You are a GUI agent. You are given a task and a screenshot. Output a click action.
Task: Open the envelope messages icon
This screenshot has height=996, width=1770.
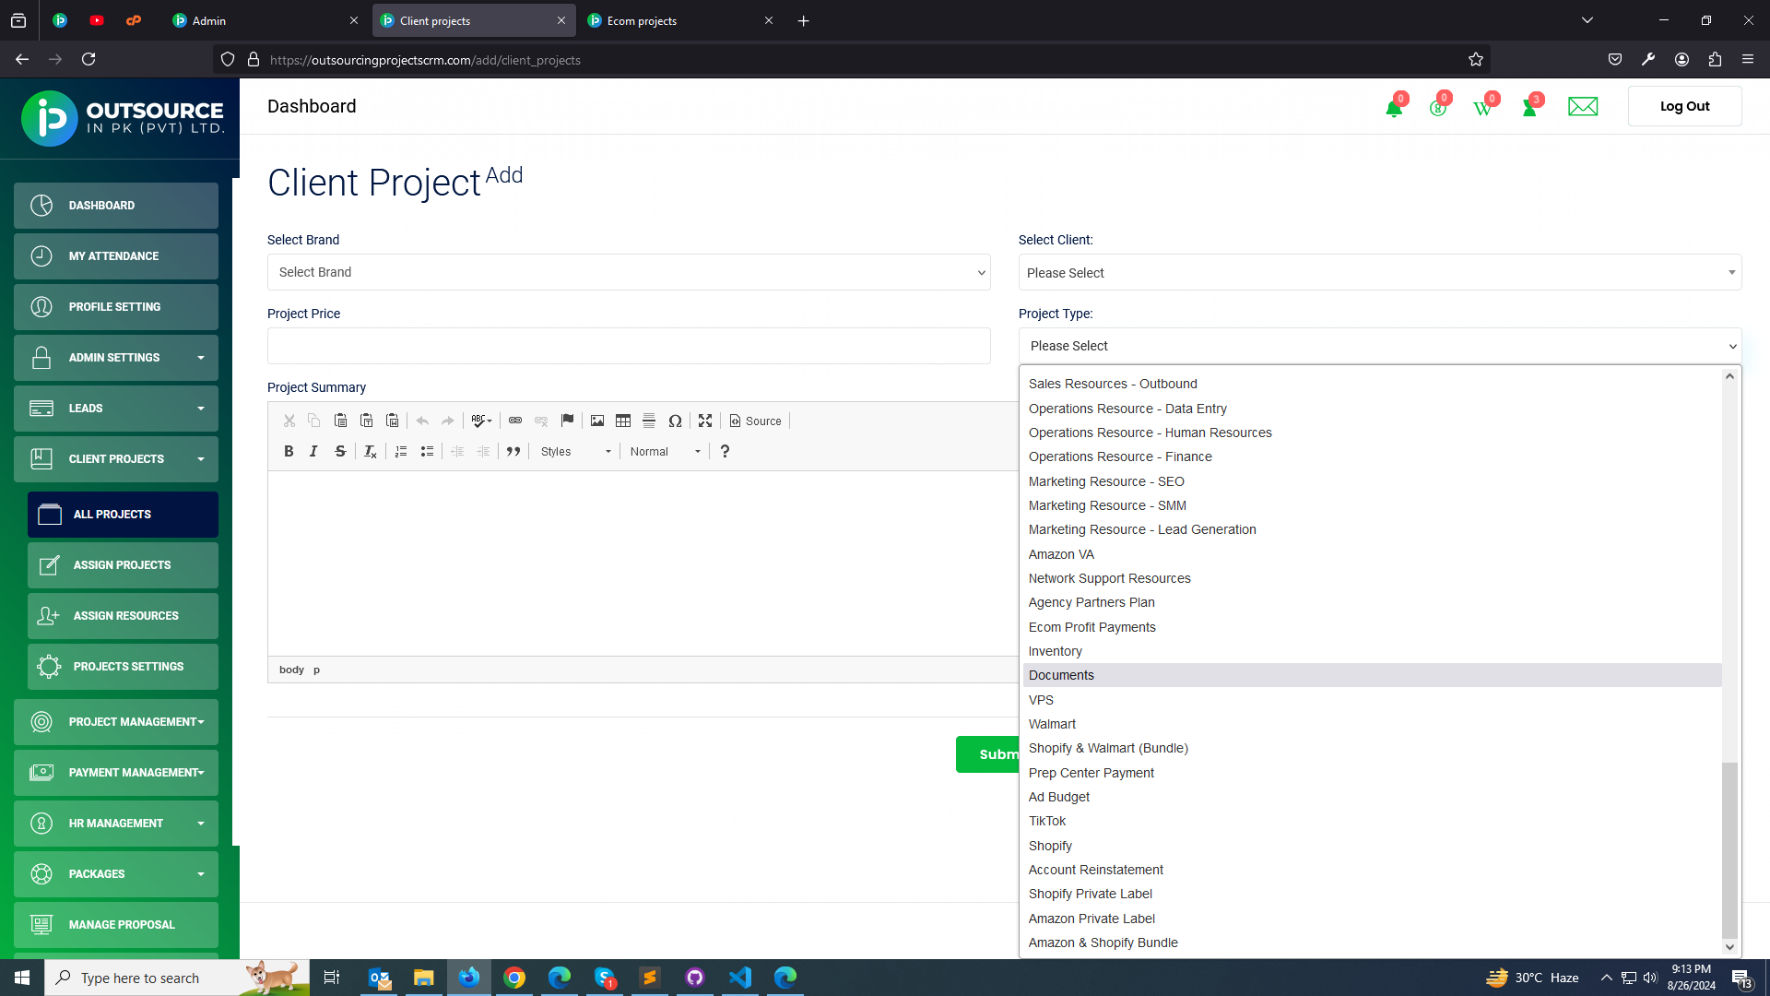click(1583, 107)
